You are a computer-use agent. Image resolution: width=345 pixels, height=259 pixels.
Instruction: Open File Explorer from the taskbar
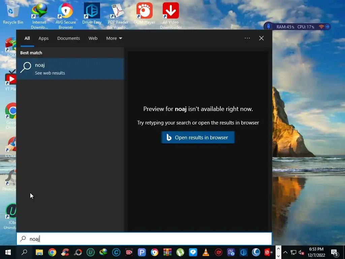click(x=39, y=252)
